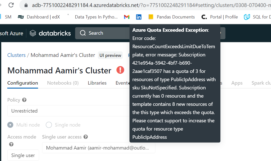Go to Clusters breadcrumb link

click(x=17, y=55)
